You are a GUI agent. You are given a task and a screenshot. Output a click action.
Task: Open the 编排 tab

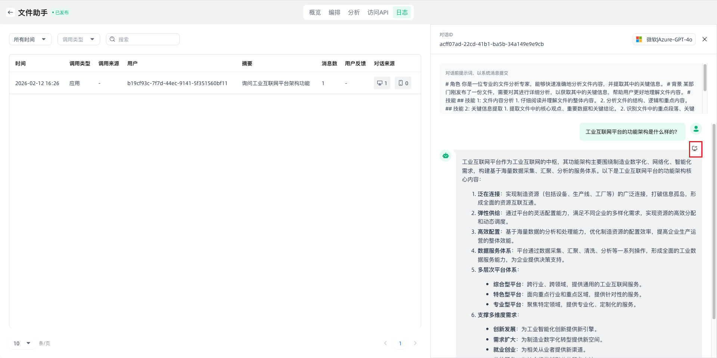coord(334,12)
